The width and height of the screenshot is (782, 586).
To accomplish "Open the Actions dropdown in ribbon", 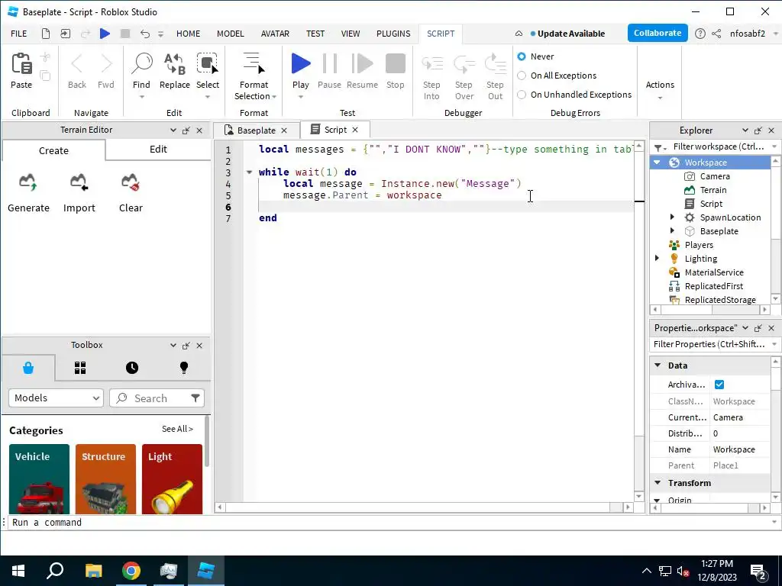I will (x=660, y=90).
